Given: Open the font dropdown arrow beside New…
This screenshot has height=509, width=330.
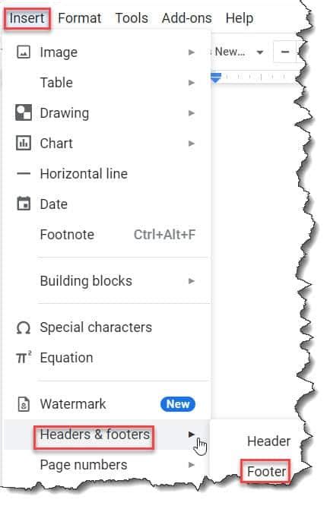Looking at the screenshot, I should (260, 52).
